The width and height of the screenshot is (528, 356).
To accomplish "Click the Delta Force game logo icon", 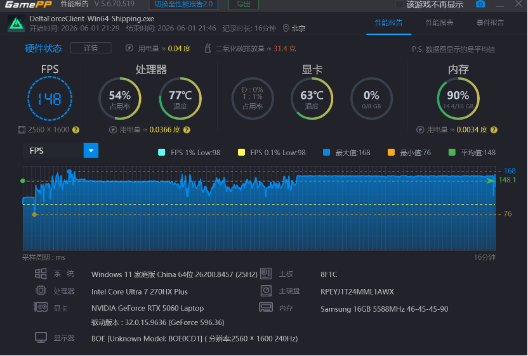I will (16, 24).
